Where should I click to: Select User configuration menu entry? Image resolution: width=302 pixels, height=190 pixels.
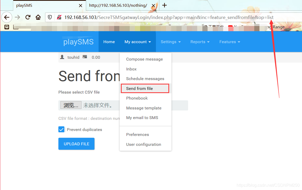(145, 145)
